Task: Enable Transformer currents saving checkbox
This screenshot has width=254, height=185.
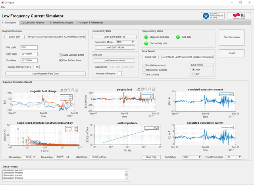Action: click(x=144, y=70)
